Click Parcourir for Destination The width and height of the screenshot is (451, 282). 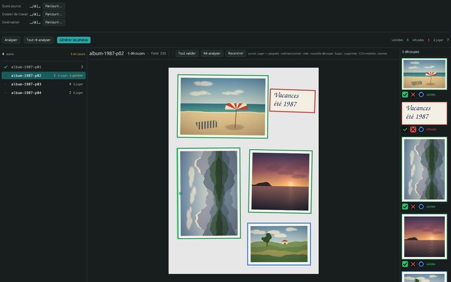click(x=54, y=22)
